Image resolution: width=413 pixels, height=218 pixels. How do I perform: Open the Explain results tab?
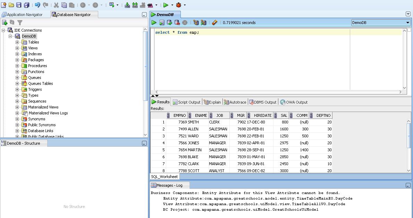coord(212,102)
